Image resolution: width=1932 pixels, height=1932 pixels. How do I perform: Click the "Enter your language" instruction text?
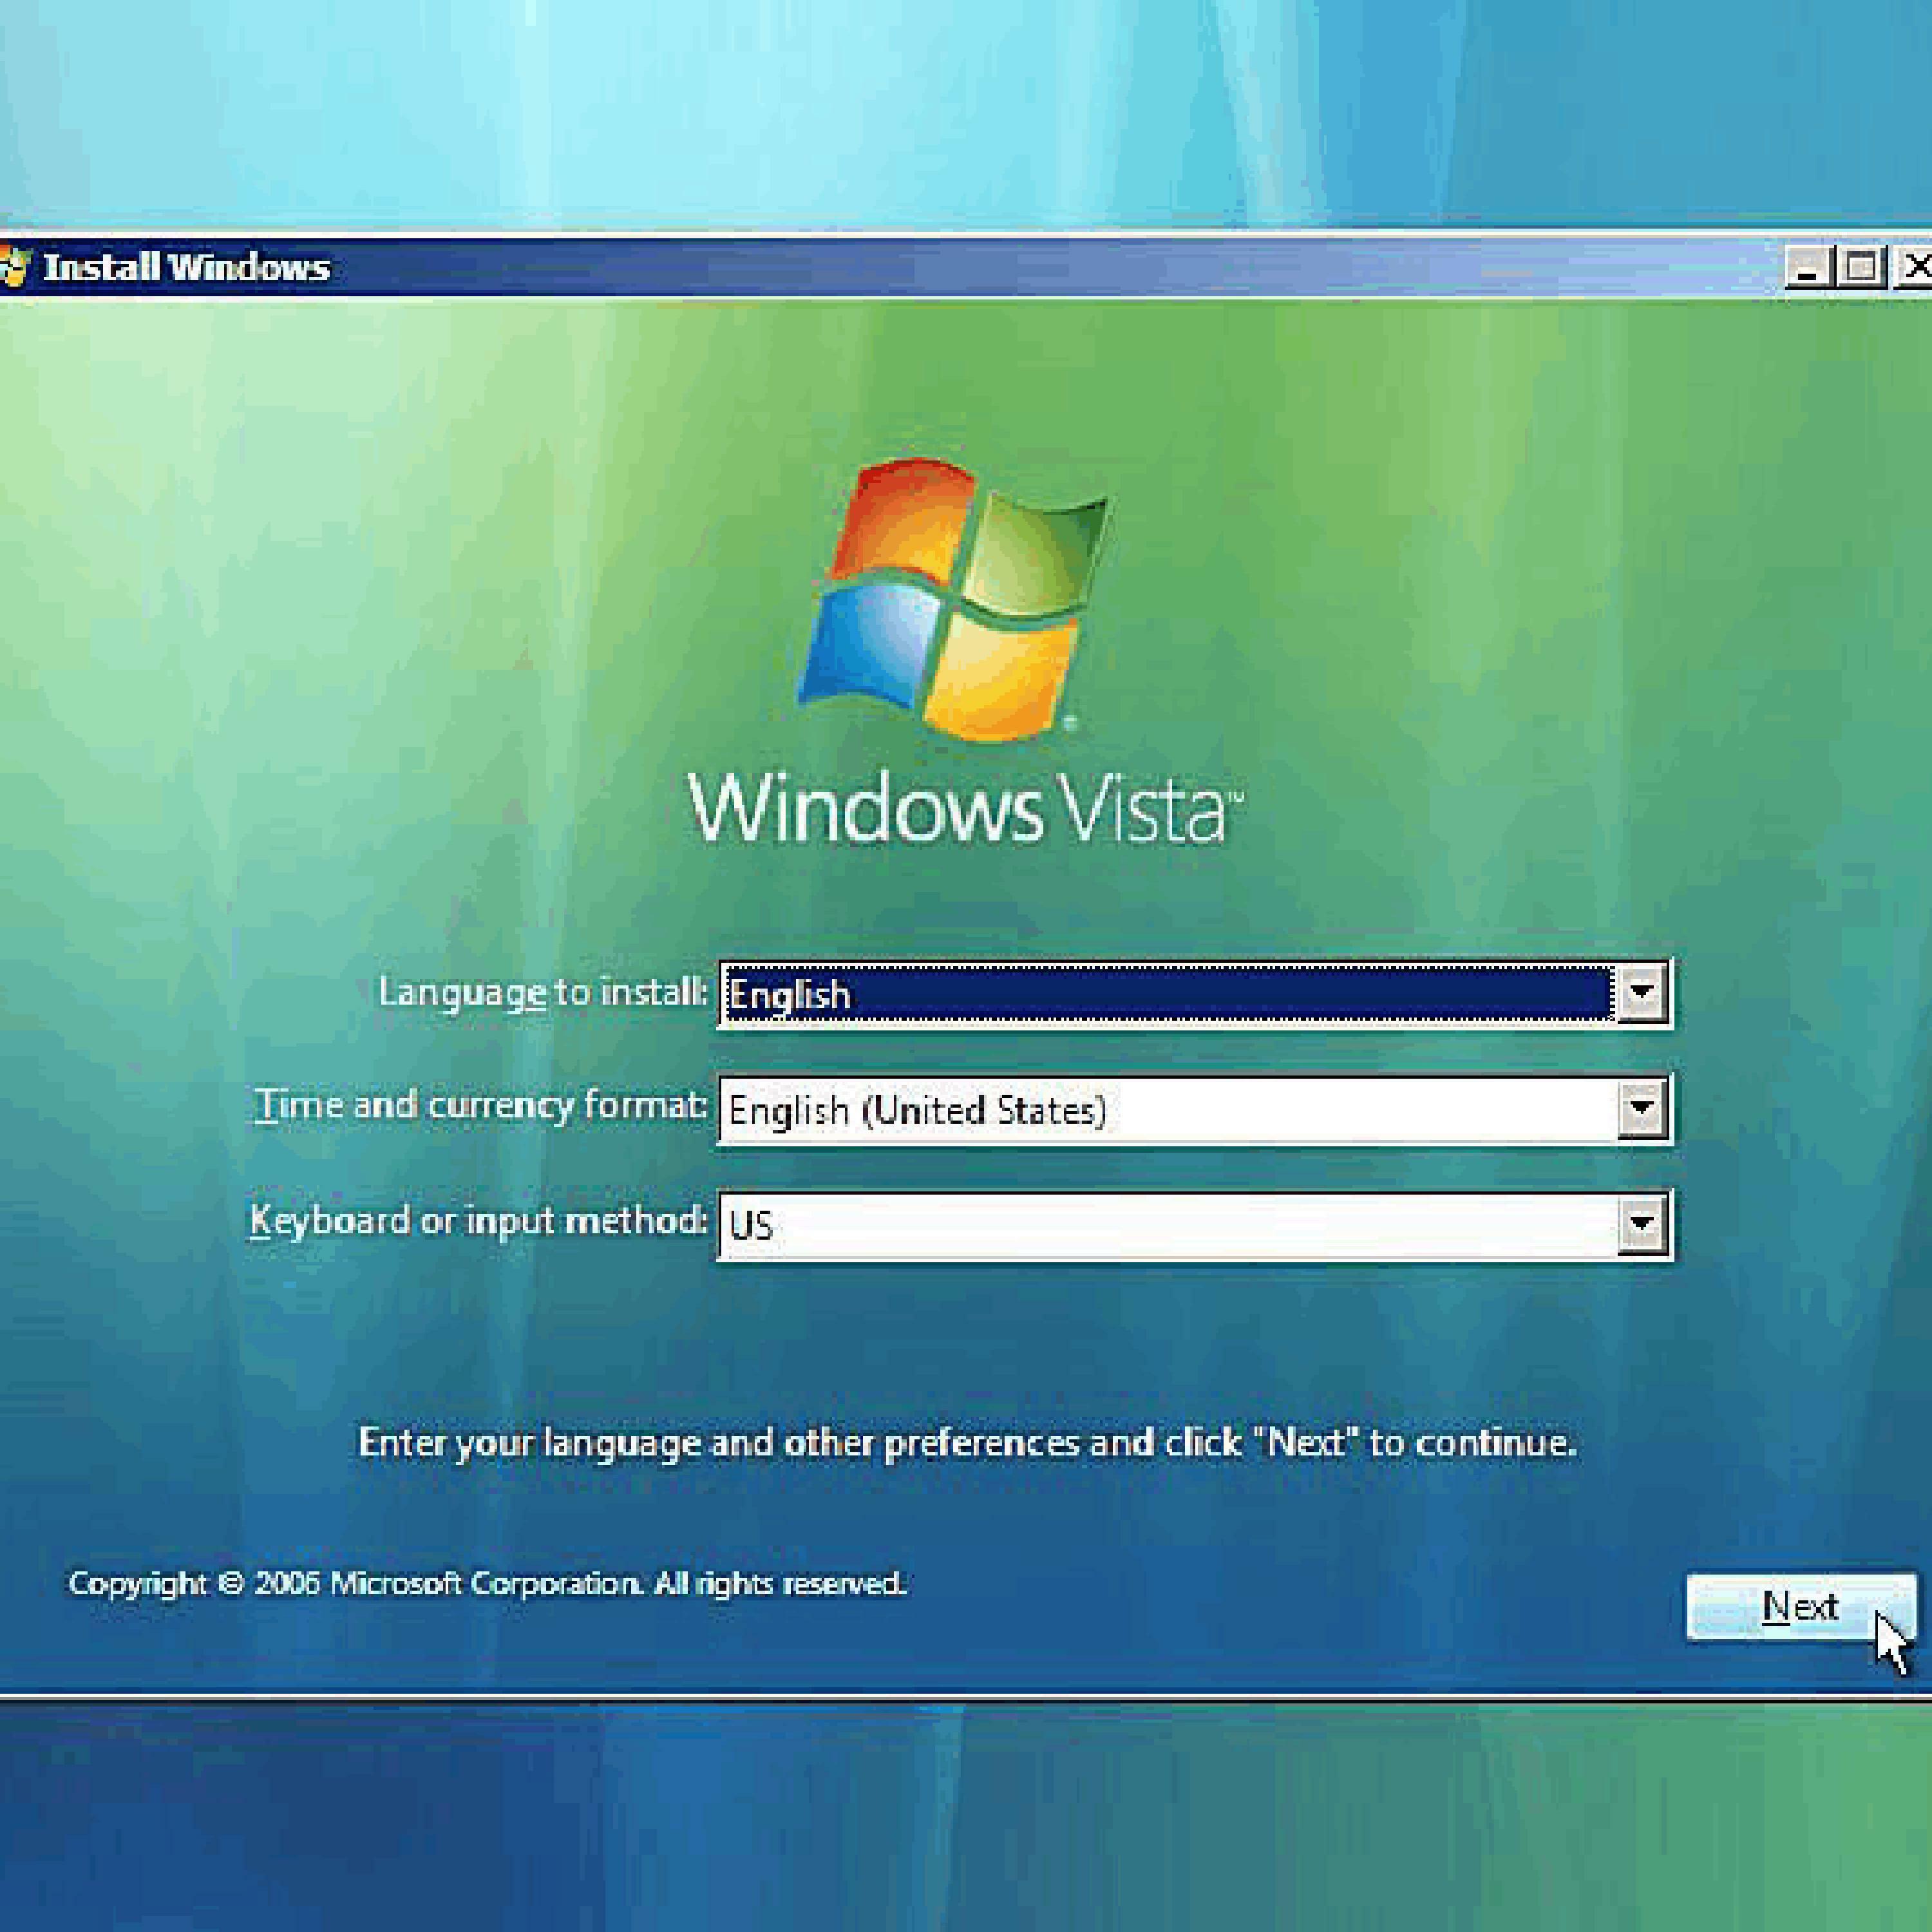point(966,1443)
